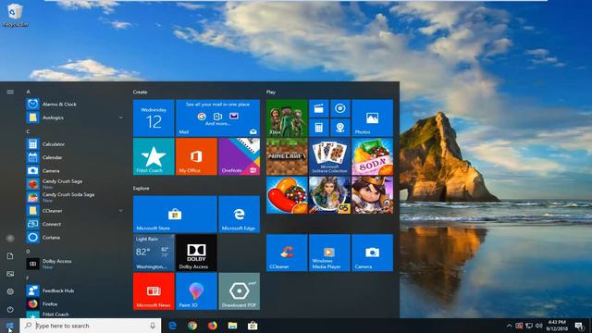Image resolution: width=592 pixels, height=333 pixels.
Task: Open Pictures from Start sidebar
Action: 10,274
